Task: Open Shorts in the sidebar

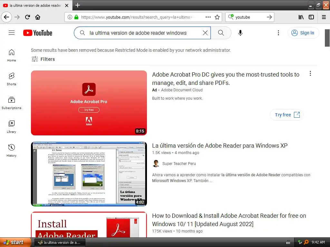Action: click(x=11, y=79)
